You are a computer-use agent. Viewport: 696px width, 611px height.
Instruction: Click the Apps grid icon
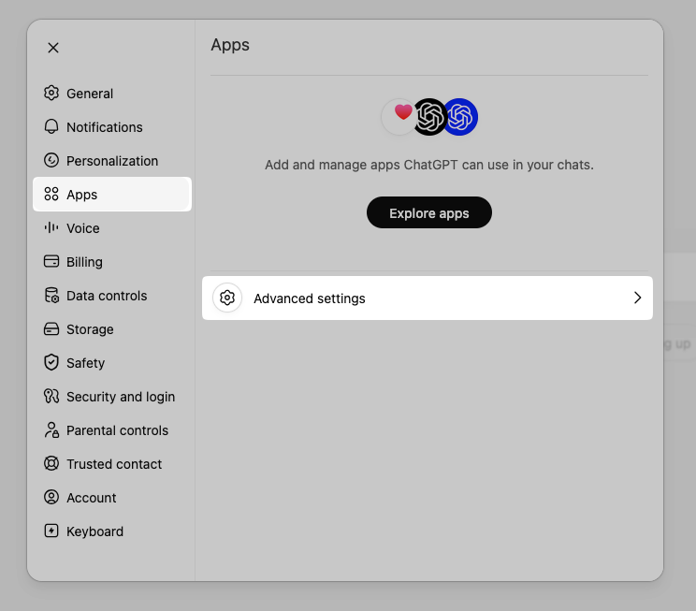pyautogui.click(x=51, y=194)
